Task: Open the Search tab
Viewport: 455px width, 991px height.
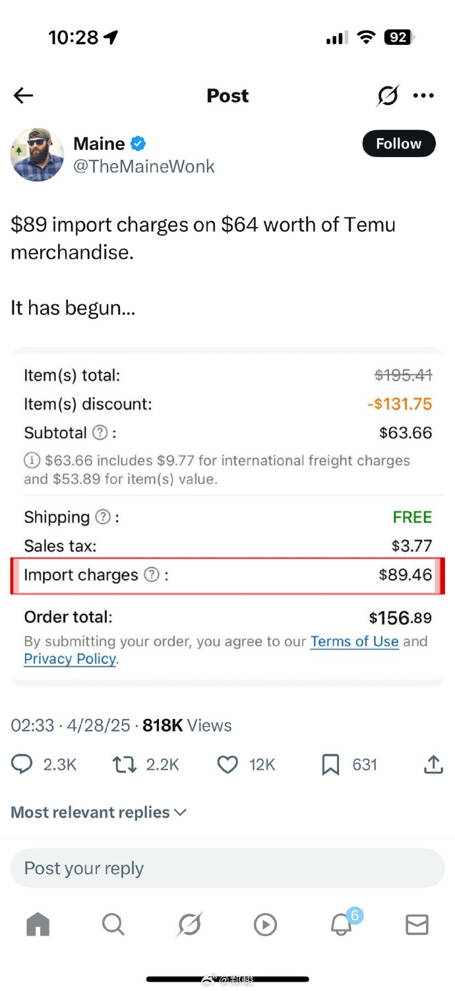Action: [x=113, y=924]
